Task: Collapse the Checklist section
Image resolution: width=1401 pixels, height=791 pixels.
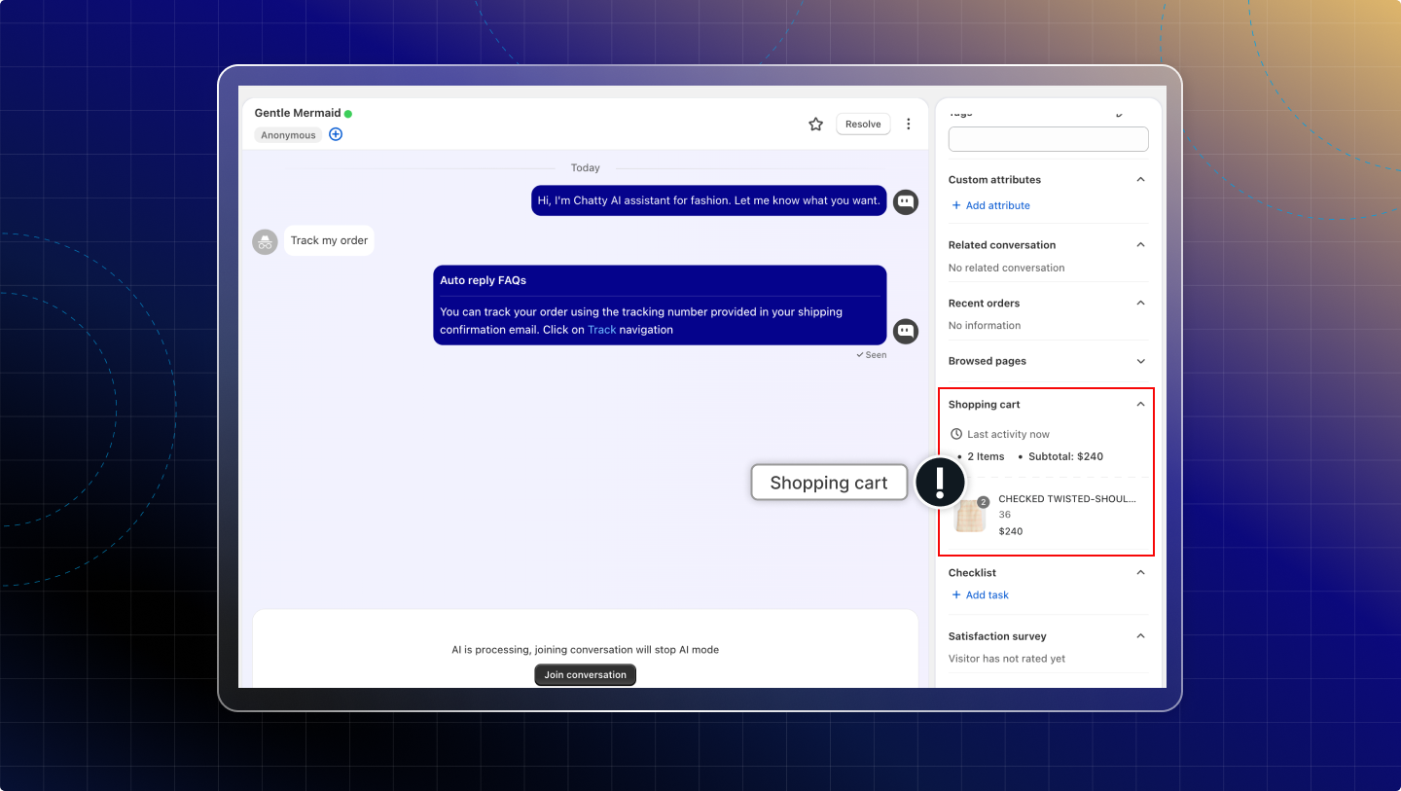Action: click(x=1140, y=573)
